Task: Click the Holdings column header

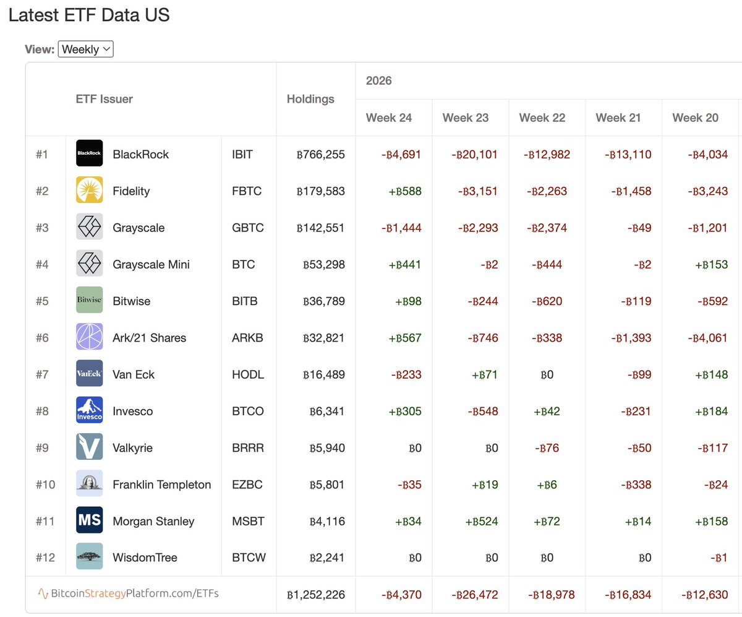Action: pyautogui.click(x=310, y=99)
